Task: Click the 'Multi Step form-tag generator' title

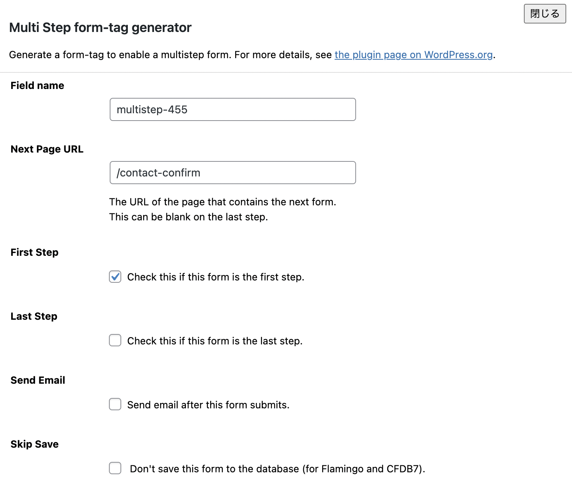Action: [100, 28]
